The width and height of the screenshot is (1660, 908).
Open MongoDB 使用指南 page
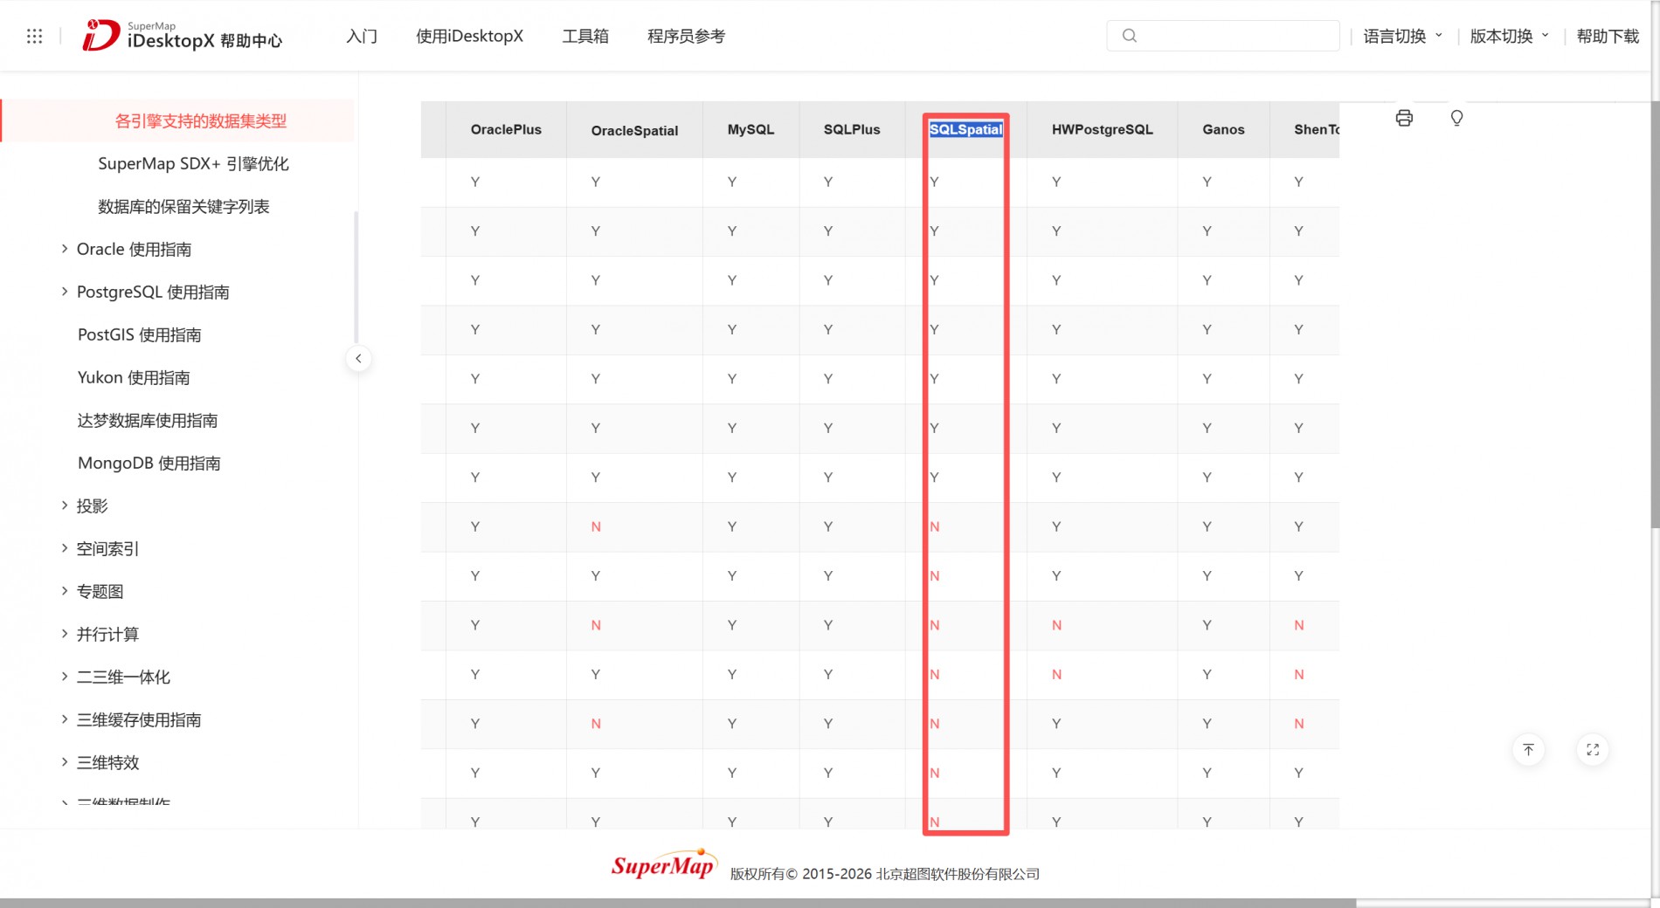[x=149, y=463]
